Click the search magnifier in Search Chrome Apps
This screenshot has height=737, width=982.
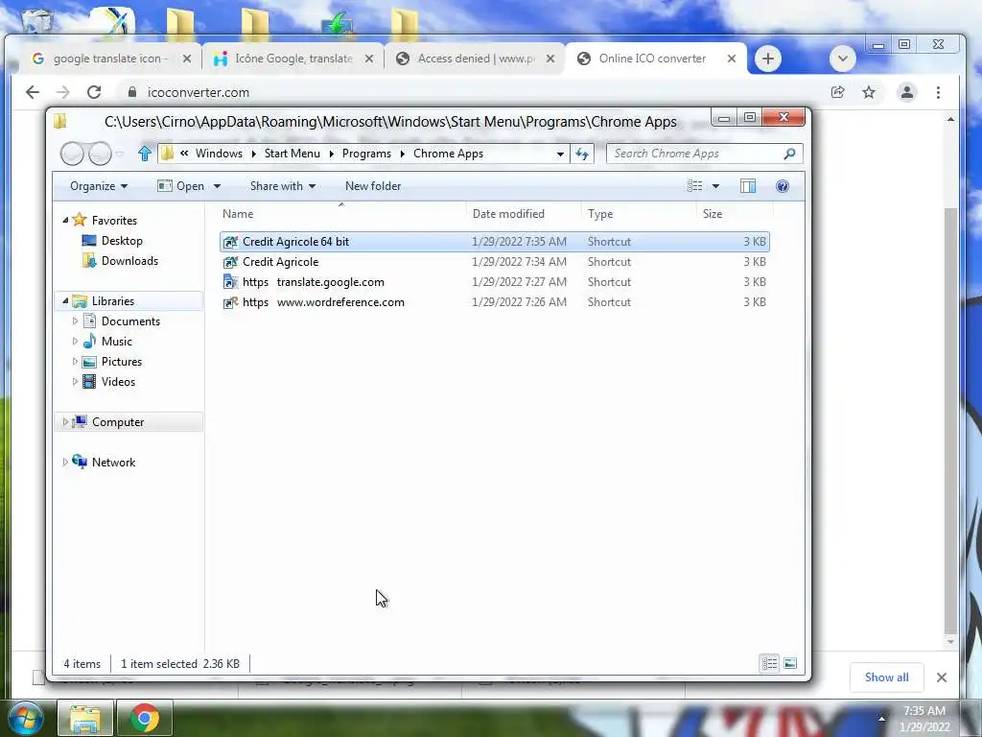[790, 154]
